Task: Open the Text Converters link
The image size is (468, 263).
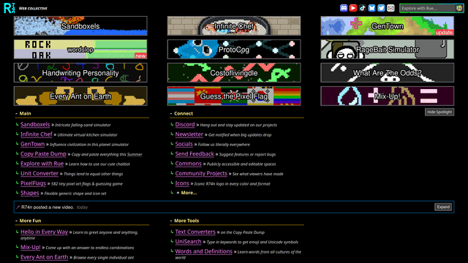Action: click(x=195, y=232)
